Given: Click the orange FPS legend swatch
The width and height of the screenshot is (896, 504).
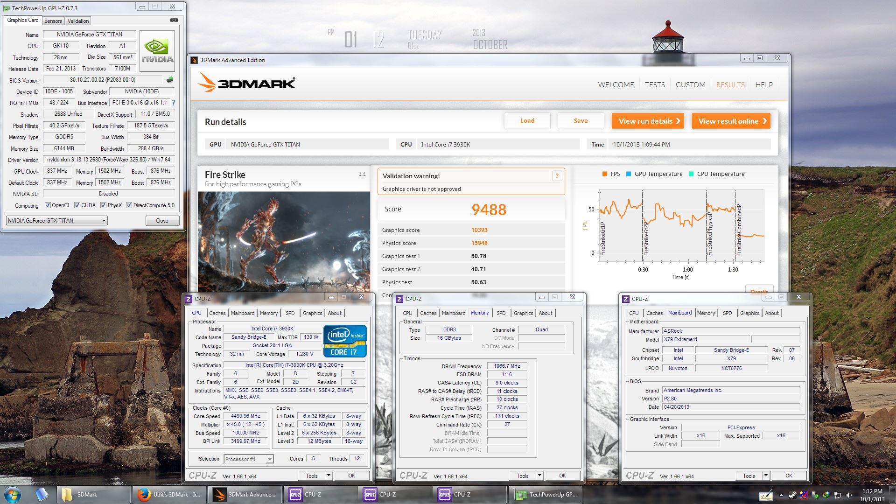Looking at the screenshot, I should pyautogui.click(x=604, y=174).
